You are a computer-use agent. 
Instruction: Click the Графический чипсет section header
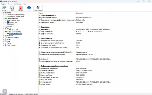(48, 15)
